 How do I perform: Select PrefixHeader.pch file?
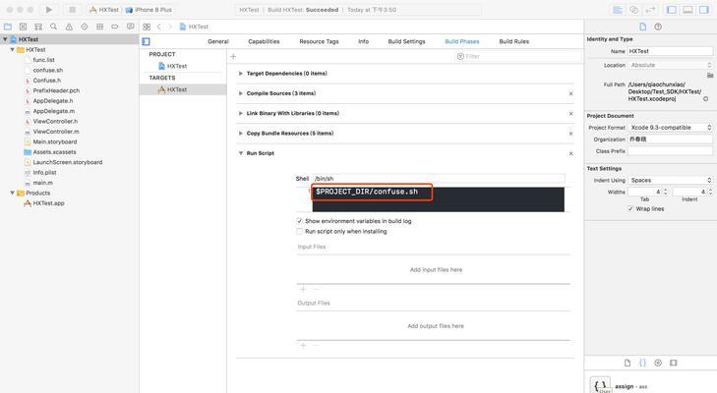(56, 90)
